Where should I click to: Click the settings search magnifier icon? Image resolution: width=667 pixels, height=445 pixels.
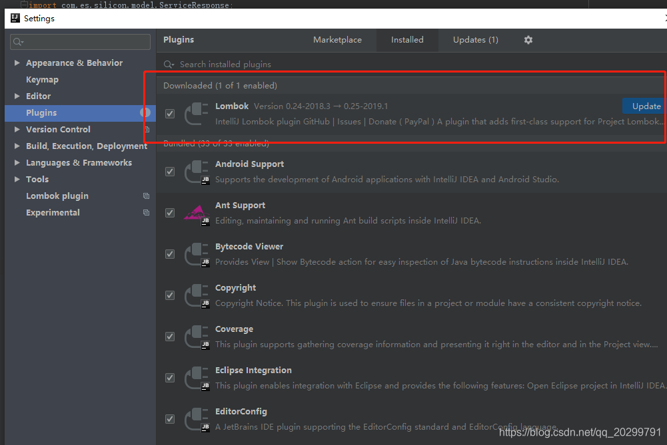(x=18, y=42)
